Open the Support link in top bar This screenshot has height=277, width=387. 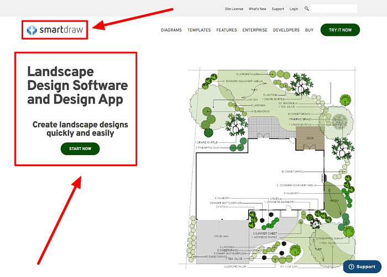click(x=278, y=9)
